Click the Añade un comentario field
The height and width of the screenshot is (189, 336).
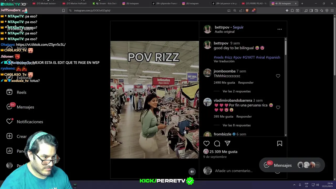234,171
